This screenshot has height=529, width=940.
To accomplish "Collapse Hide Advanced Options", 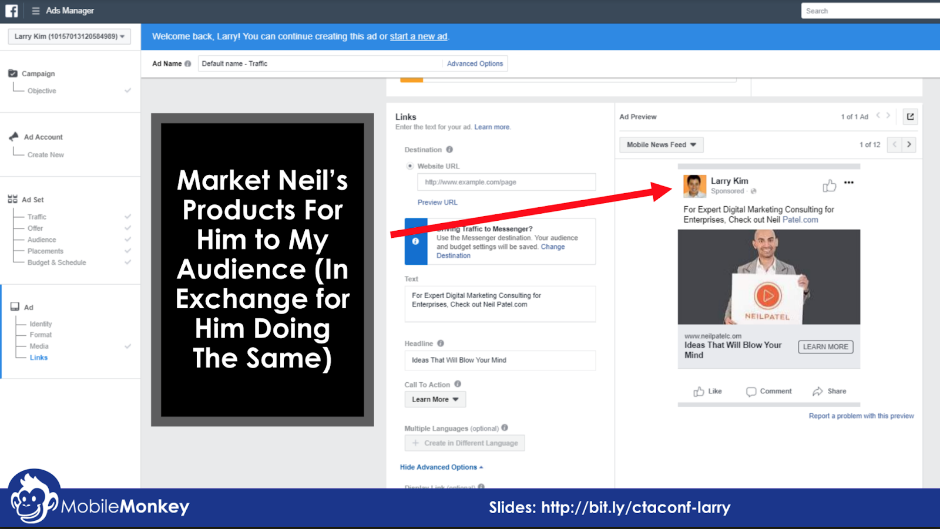I will pyautogui.click(x=441, y=467).
